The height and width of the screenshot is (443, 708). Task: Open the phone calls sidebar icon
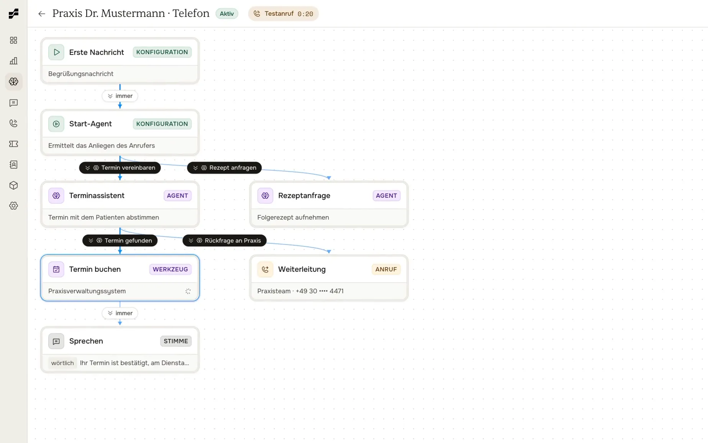13,123
